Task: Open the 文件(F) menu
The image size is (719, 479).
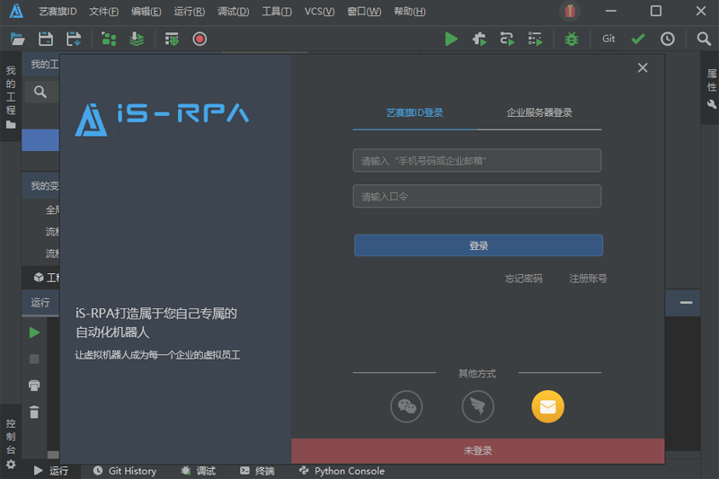Action: click(x=103, y=12)
